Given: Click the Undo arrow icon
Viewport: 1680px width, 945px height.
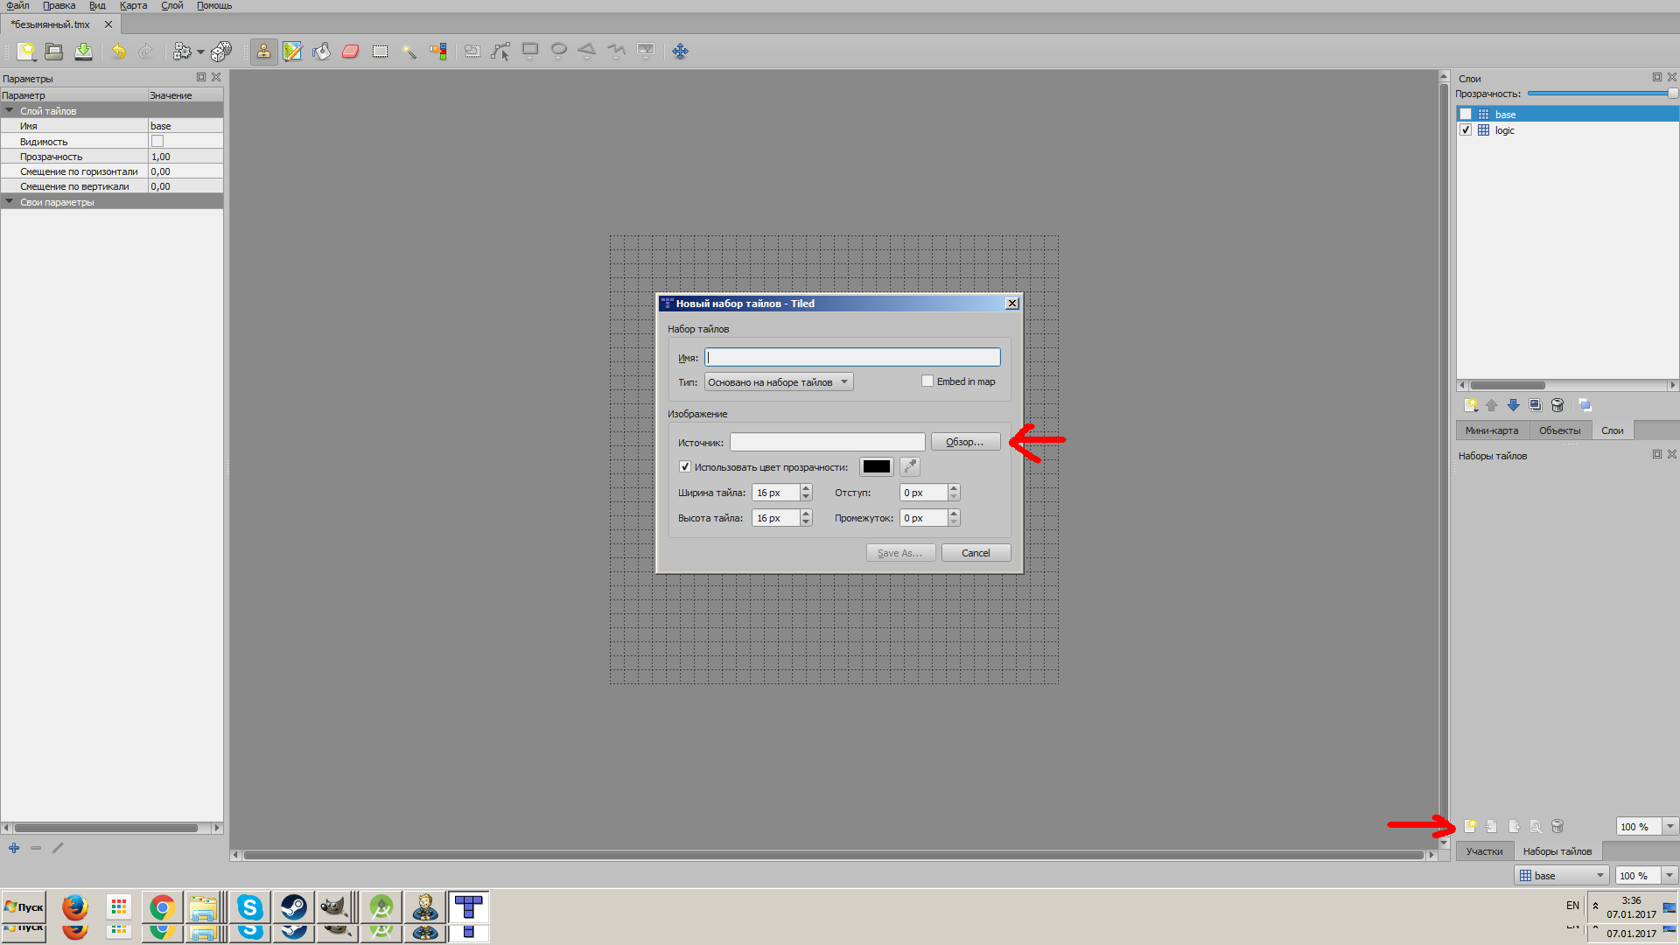Looking at the screenshot, I should 118,52.
